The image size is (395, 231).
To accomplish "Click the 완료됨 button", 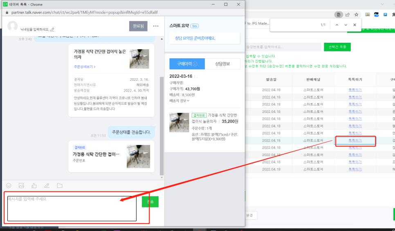I will coord(138,26).
